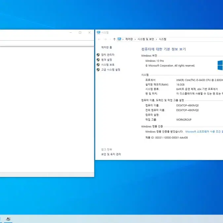Minimize the blank left window
223x223 pixels.
[x=71, y=33]
